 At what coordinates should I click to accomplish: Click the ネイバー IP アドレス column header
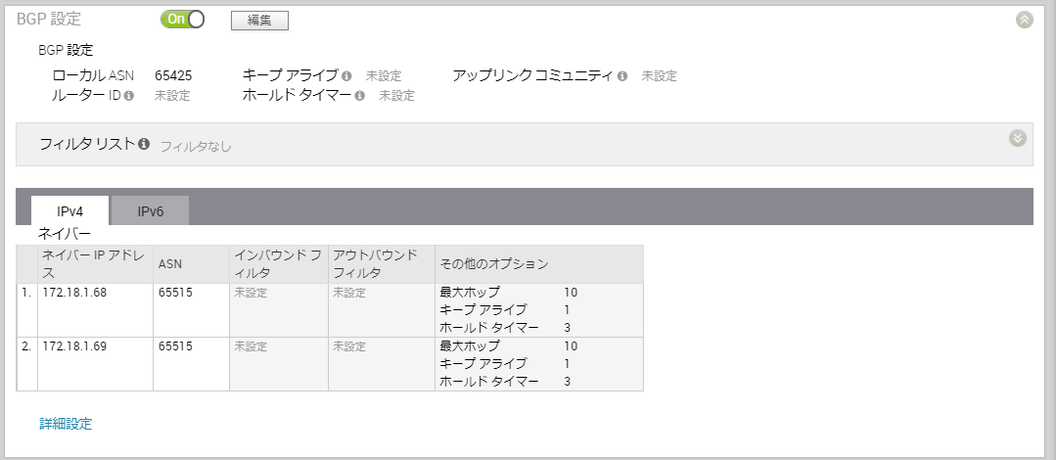coord(95,263)
